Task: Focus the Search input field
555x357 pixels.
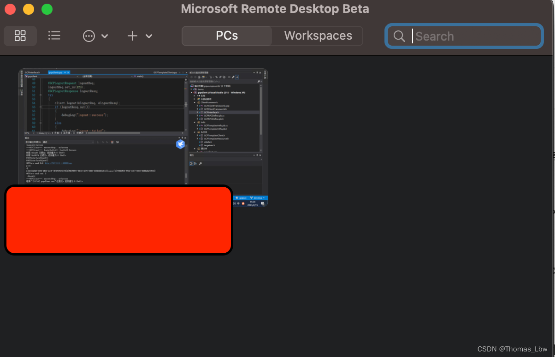Action: (475, 36)
